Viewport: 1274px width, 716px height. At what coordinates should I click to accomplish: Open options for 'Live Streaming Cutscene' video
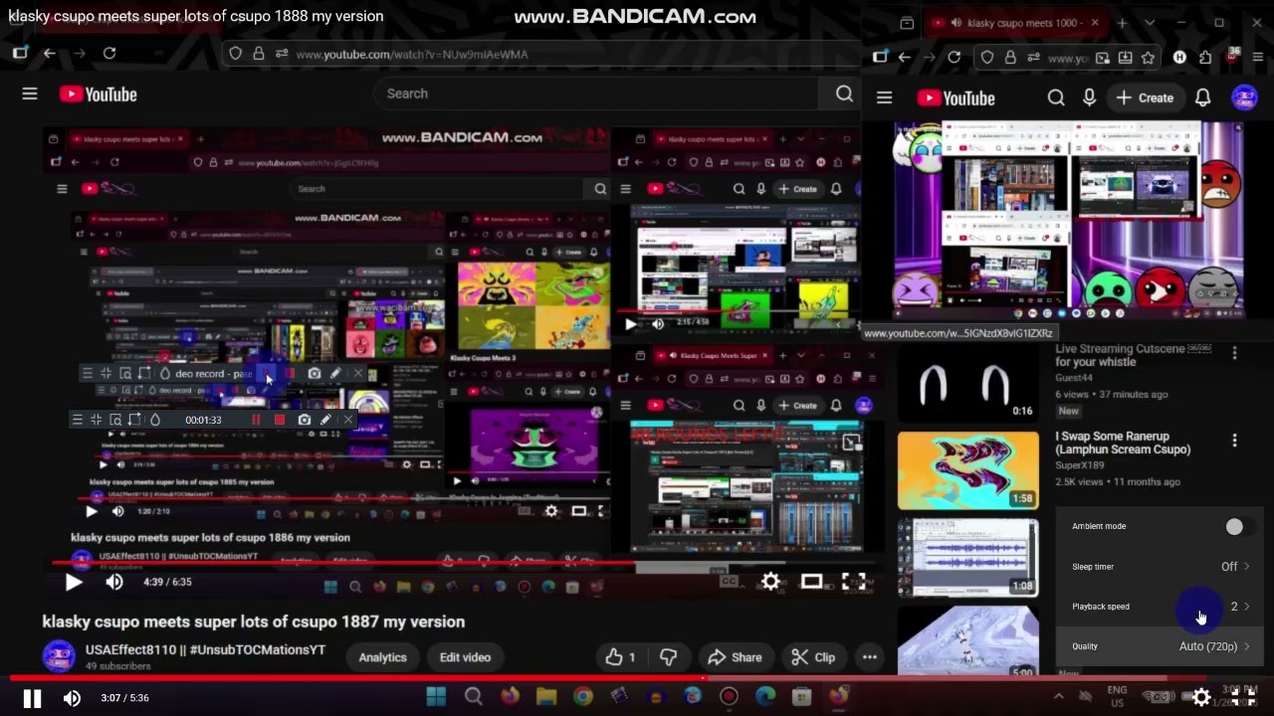[x=1234, y=353]
